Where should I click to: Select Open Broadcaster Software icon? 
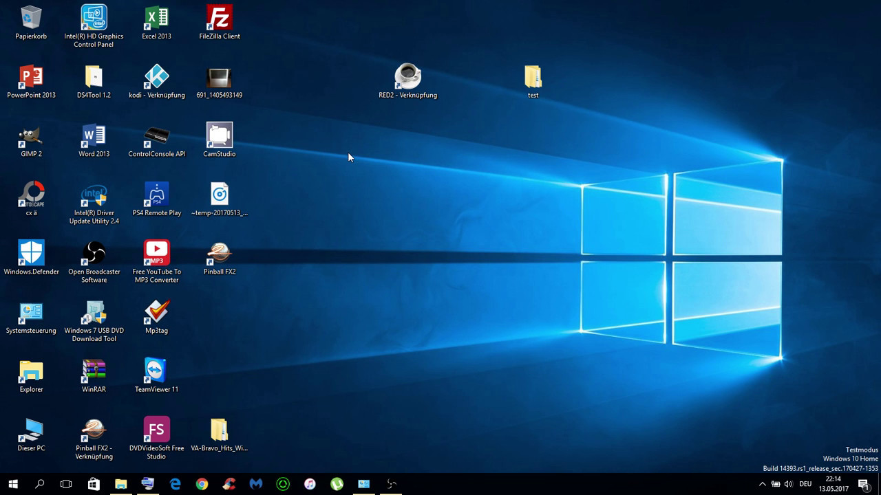coord(94,253)
